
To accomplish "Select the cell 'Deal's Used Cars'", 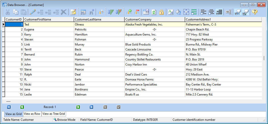I will (155, 74).
